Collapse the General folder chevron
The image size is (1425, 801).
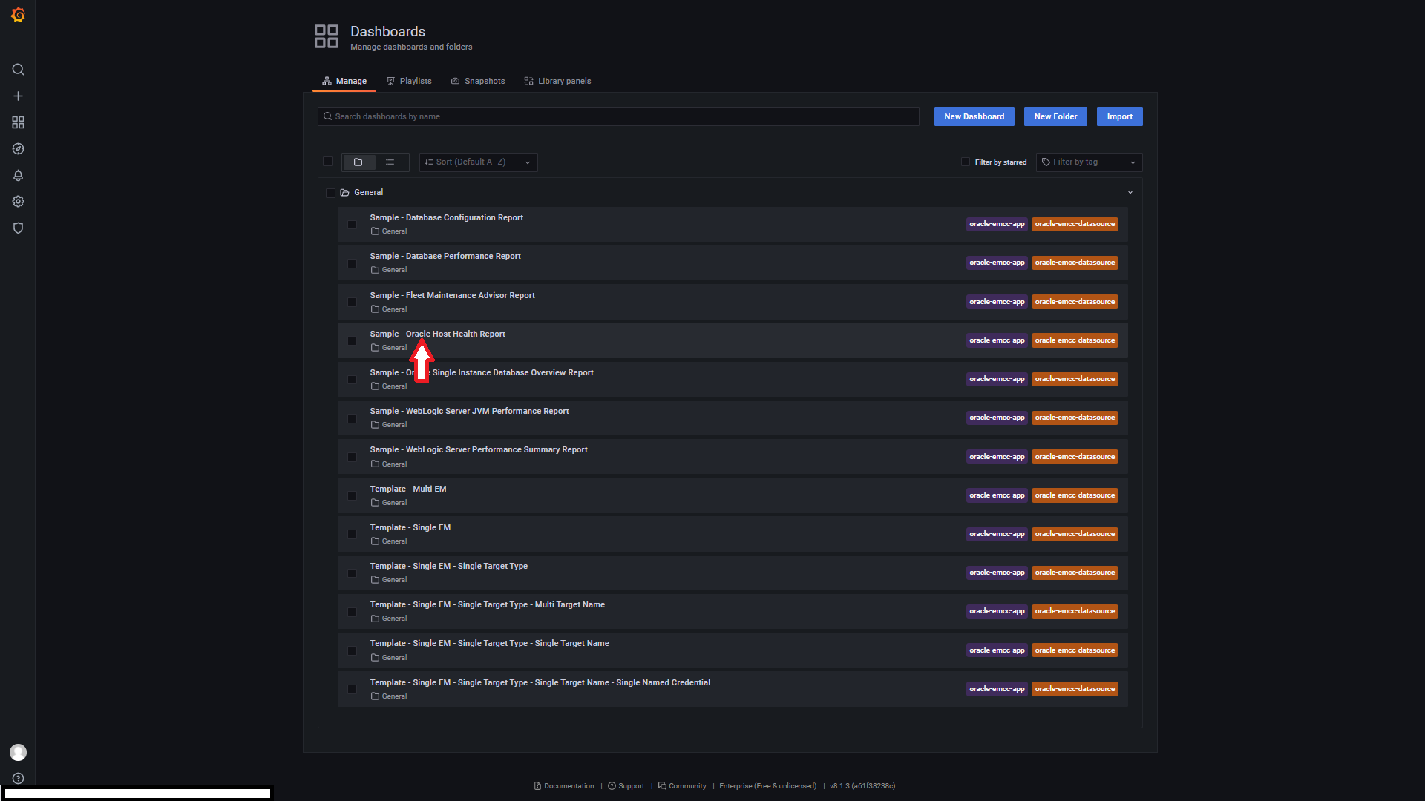coord(1130,193)
